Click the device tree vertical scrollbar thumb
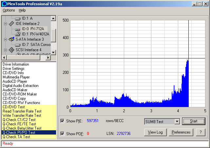This screenshot has height=148, width=210. (x=53, y=35)
